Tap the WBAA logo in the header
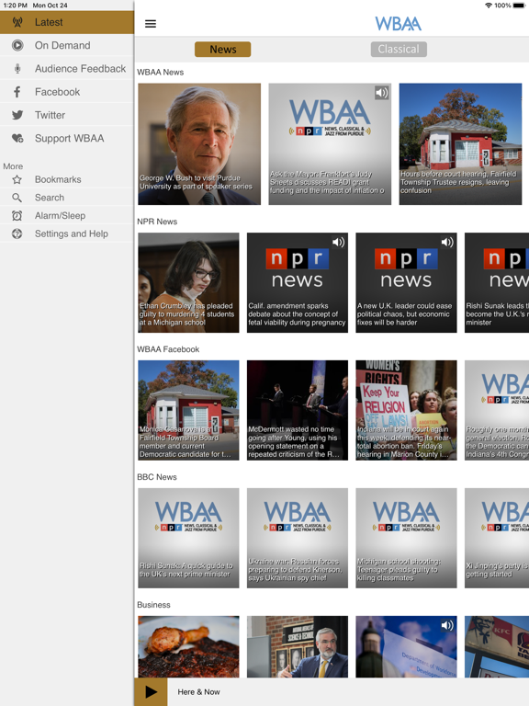 (398, 23)
